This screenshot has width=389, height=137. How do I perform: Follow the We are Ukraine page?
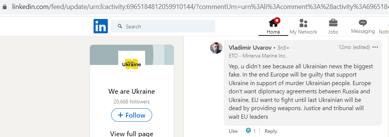pos(132,115)
